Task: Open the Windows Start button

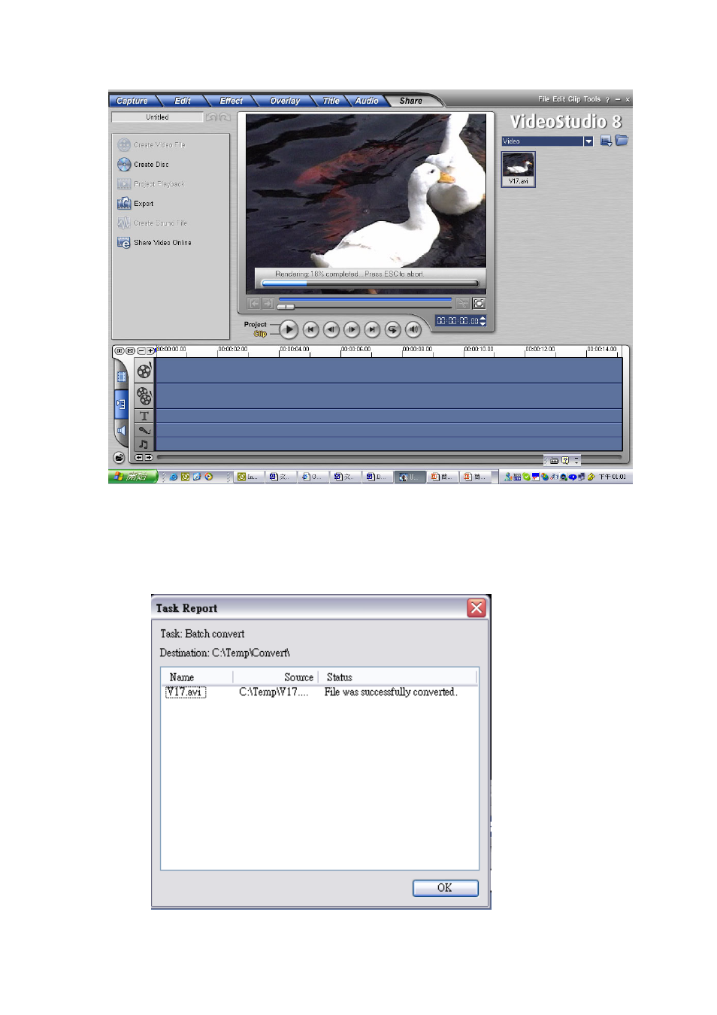Action: click(133, 477)
